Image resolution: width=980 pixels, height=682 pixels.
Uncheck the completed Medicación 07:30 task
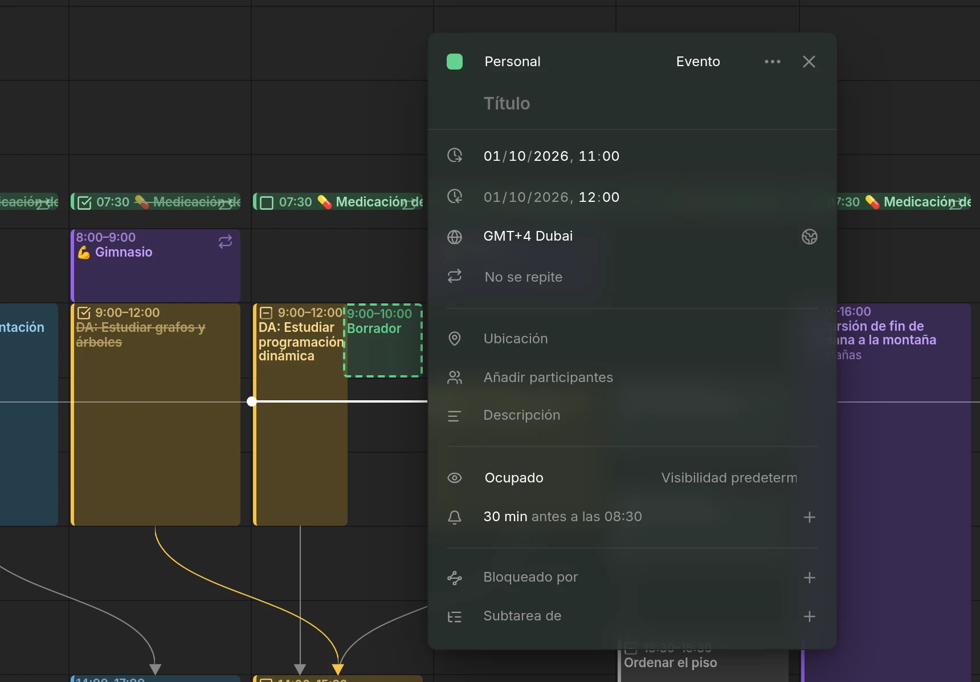(x=84, y=202)
